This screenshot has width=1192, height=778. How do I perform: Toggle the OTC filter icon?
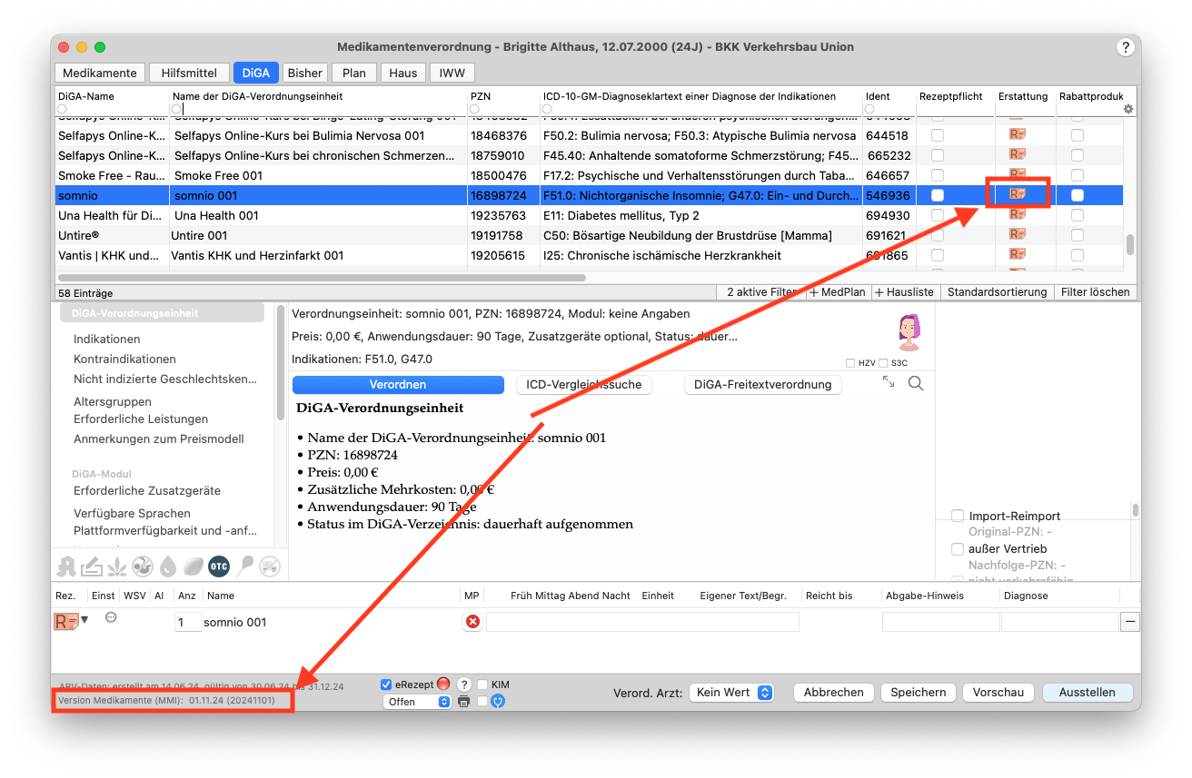219,566
